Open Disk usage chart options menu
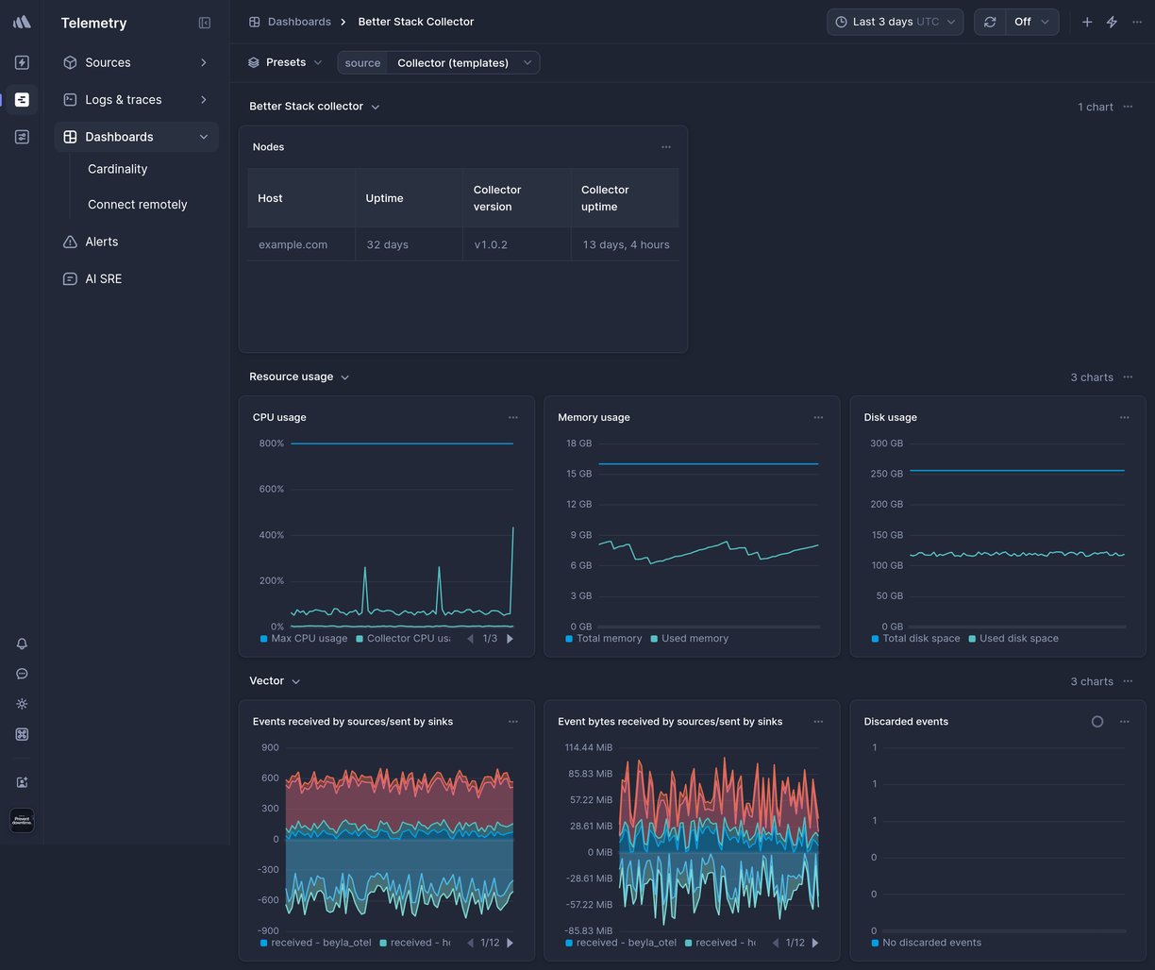The height and width of the screenshot is (970, 1155). point(1125,417)
